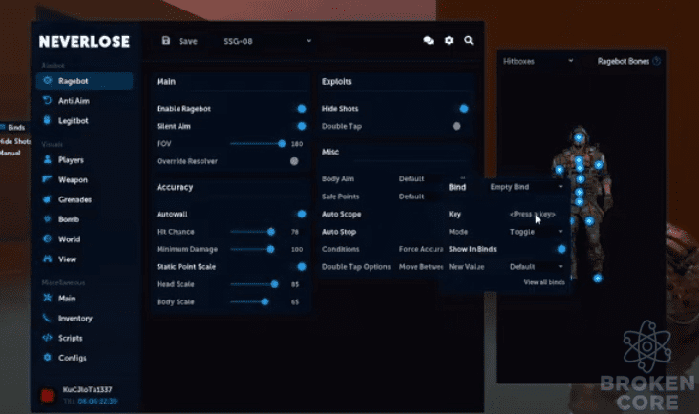Click the search magnifier icon
This screenshot has height=414, width=699.
[x=469, y=40]
